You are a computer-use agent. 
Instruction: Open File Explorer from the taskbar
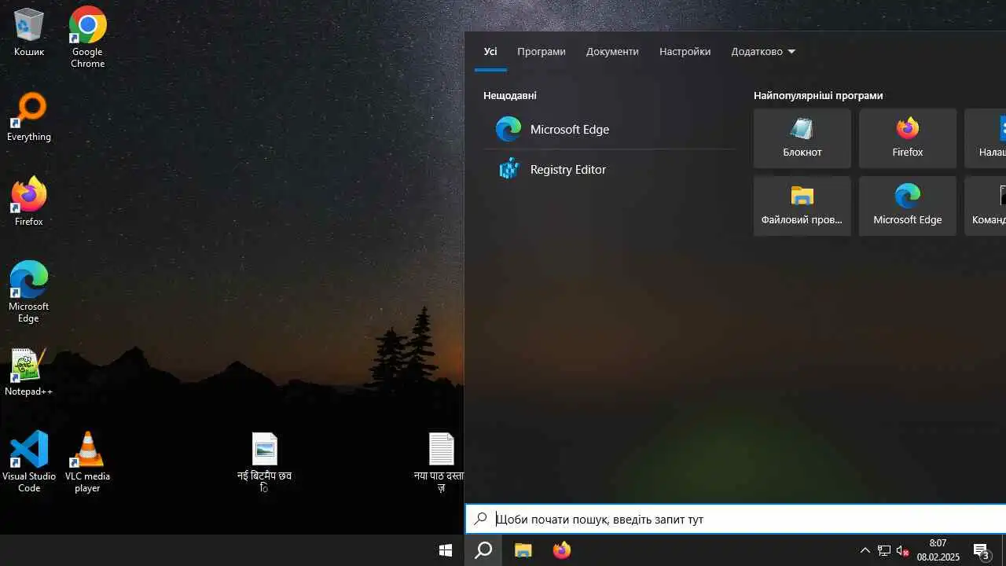tap(523, 550)
